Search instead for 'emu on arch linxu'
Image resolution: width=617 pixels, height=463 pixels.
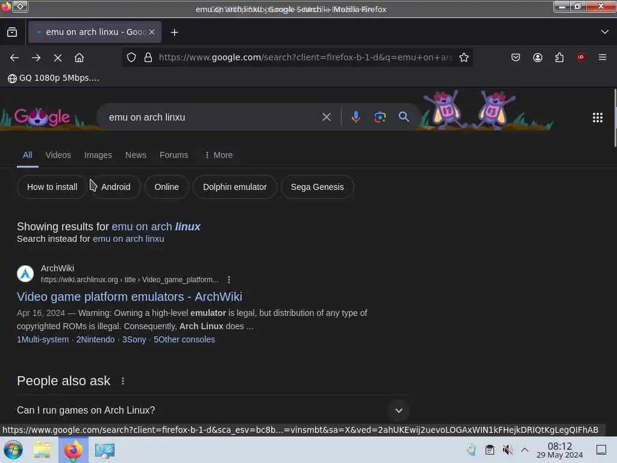(129, 239)
